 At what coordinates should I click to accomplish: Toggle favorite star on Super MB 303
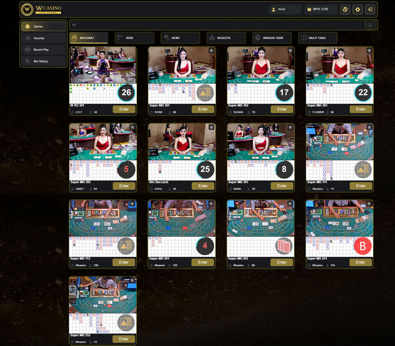pos(369,51)
